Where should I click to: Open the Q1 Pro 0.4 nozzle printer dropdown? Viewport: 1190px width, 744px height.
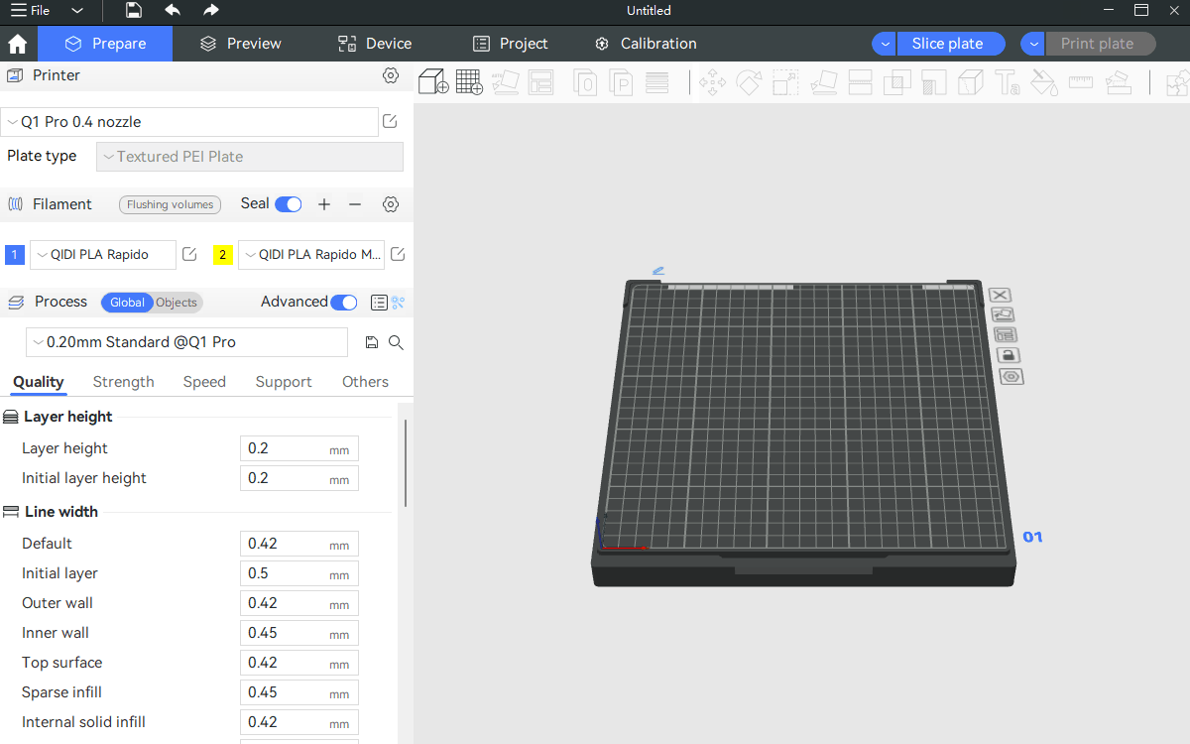click(189, 122)
